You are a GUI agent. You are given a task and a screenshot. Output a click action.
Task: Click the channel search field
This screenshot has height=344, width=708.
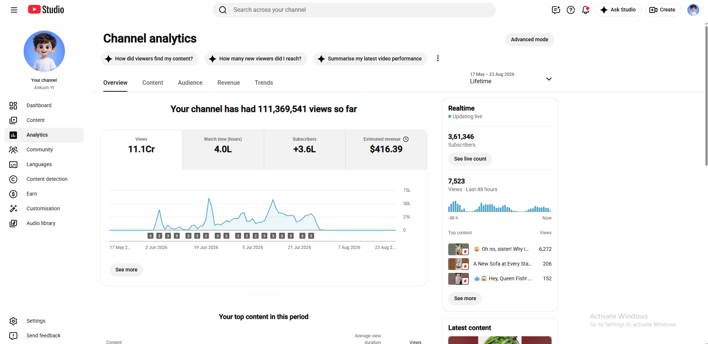pyautogui.click(x=354, y=10)
